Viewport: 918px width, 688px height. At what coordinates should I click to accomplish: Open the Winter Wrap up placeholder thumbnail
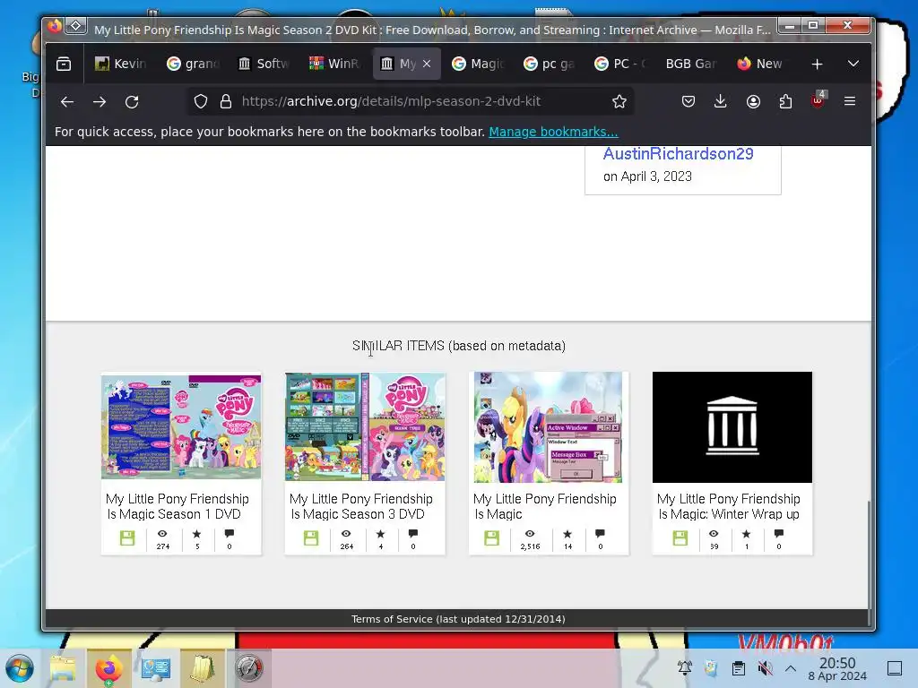(x=732, y=427)
